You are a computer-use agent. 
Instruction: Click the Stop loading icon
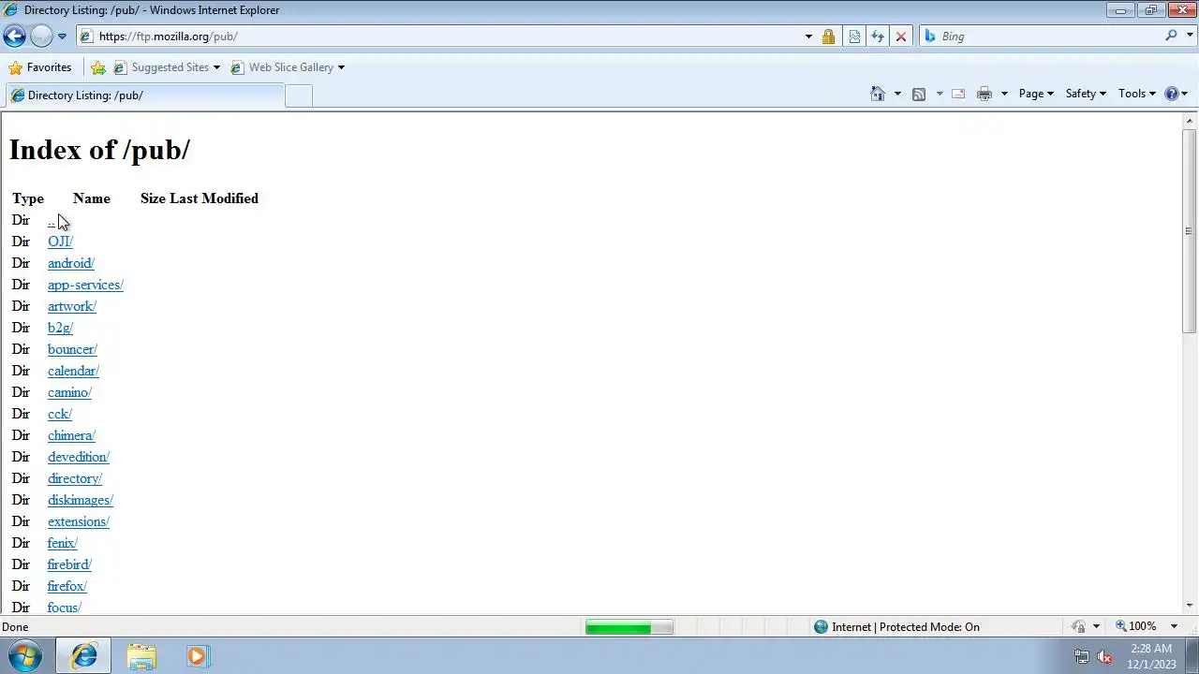pos(901,37)
